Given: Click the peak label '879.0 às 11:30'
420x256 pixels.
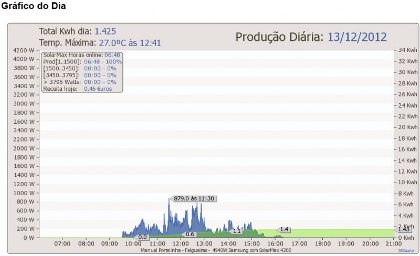Looking at the screenshot, I should [194, 198].
